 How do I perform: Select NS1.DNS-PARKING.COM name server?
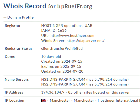63,79
